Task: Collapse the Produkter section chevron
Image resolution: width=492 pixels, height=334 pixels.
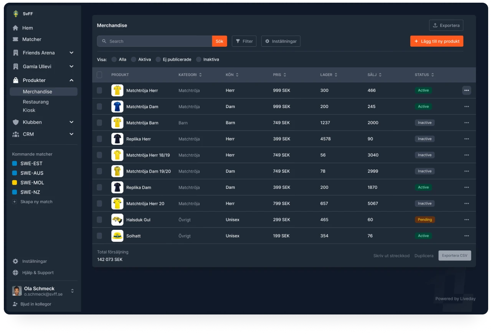Action: click(71, 80)
